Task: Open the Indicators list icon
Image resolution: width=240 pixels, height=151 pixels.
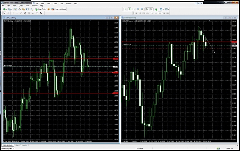Action: 156,9
